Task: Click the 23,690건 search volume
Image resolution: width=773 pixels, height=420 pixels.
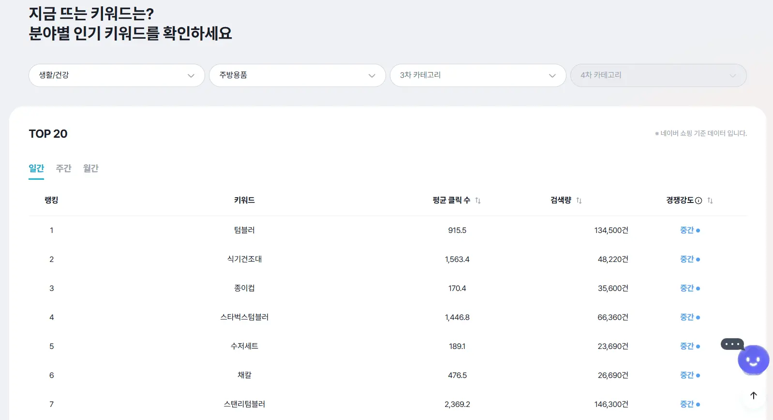Action: coord(613,346)
